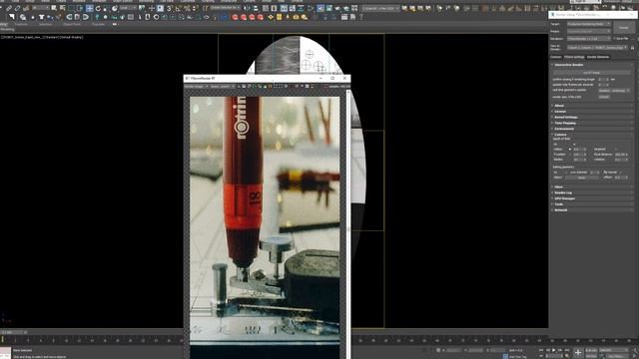
Task: Click the X coordinate field in status bar
Action: pos(454,350)
